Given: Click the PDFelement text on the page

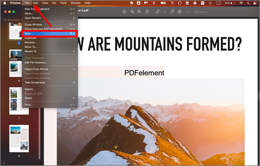Looking at the screenshot, I should point(144,73).
